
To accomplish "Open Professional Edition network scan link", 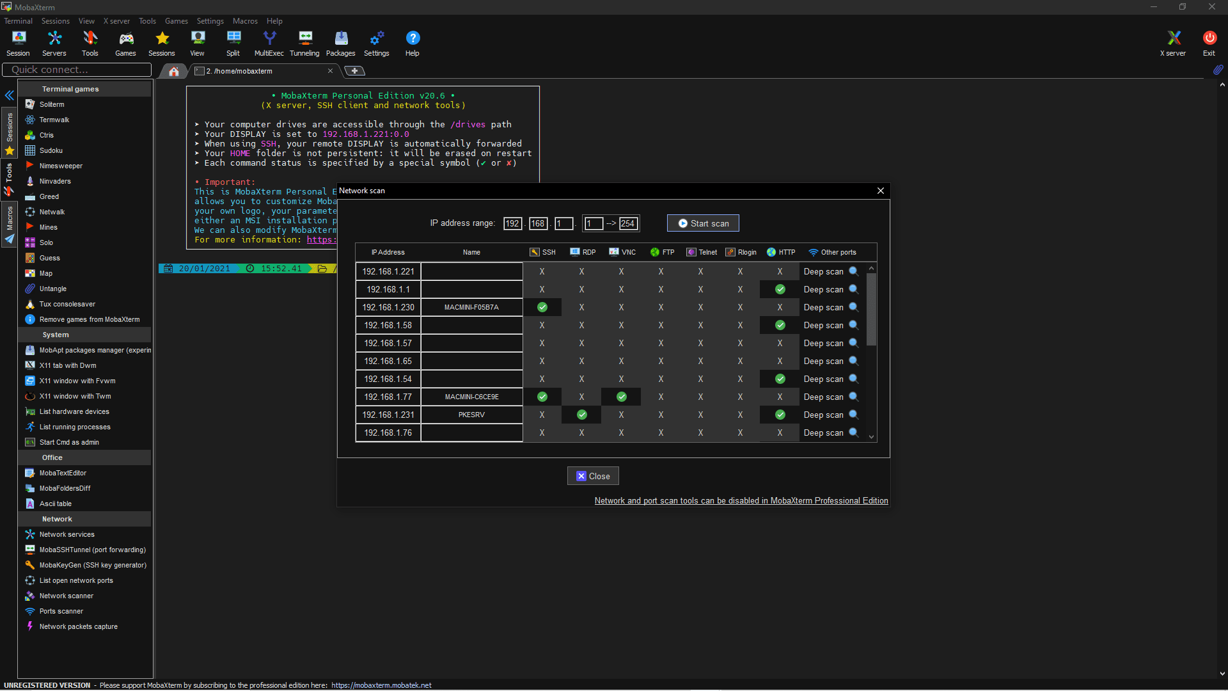I will (741, 500).
